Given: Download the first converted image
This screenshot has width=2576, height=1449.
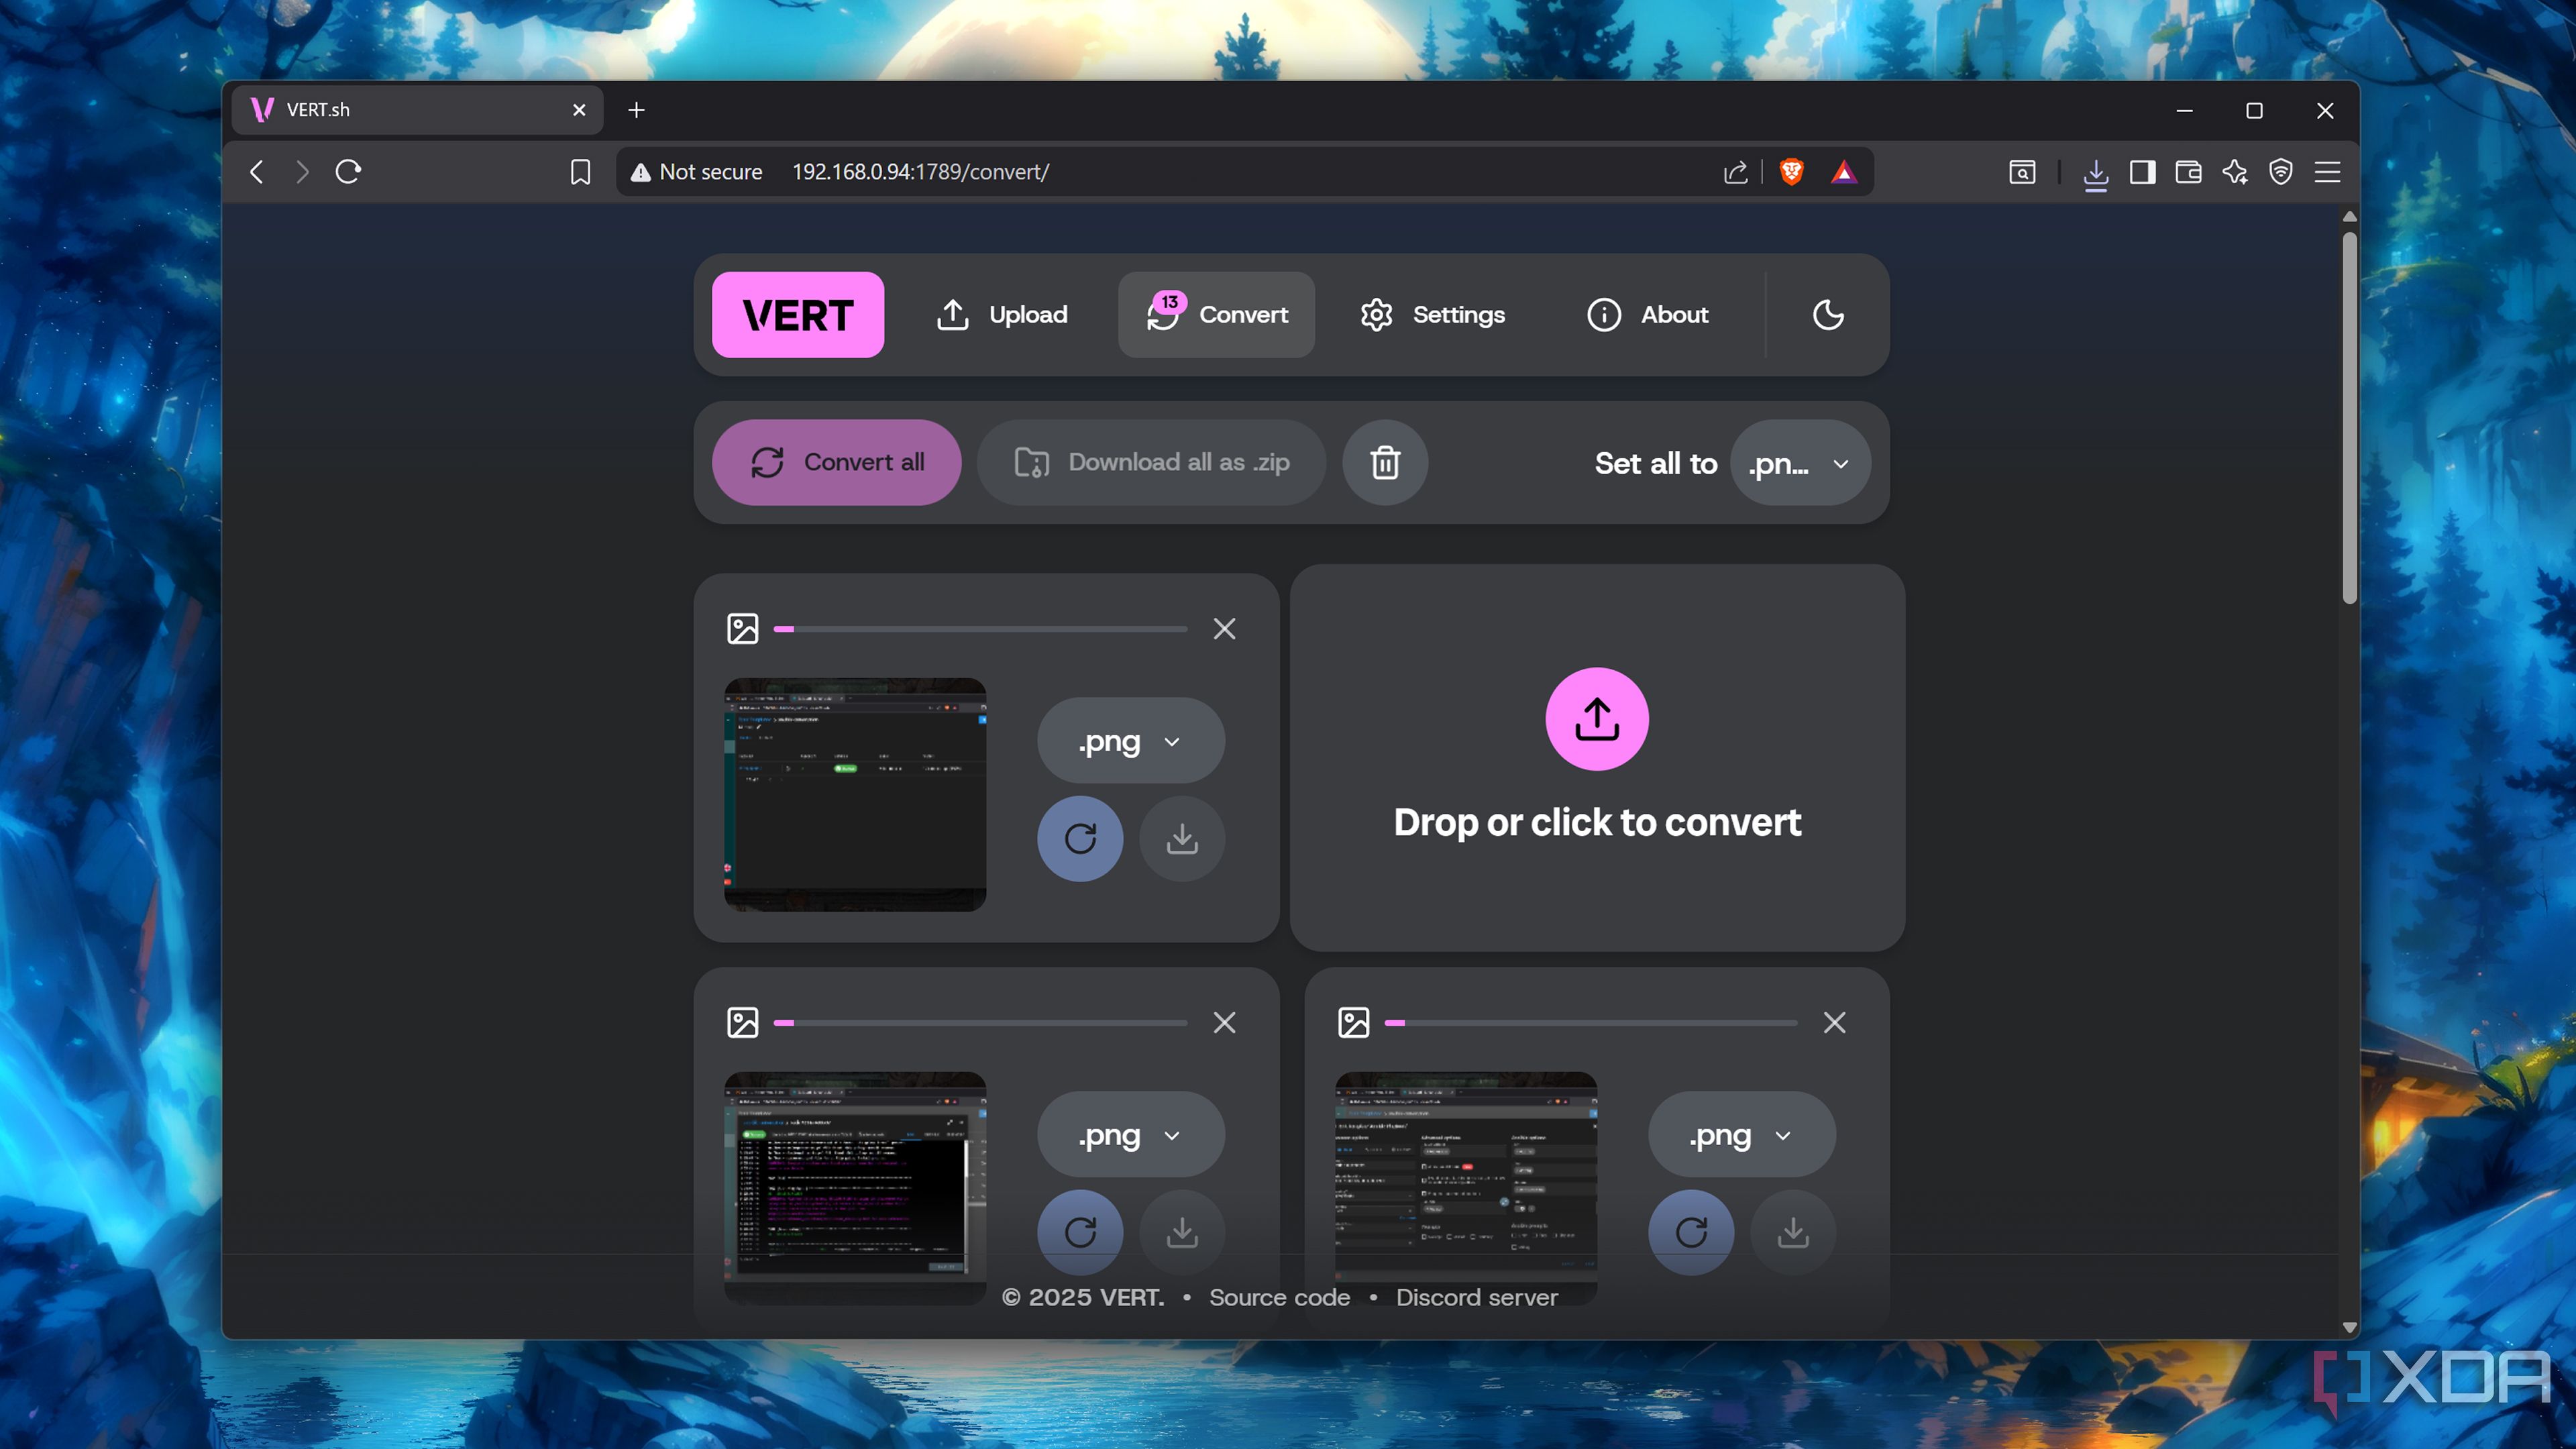Looking at the screenshot, I should 1182,838.
